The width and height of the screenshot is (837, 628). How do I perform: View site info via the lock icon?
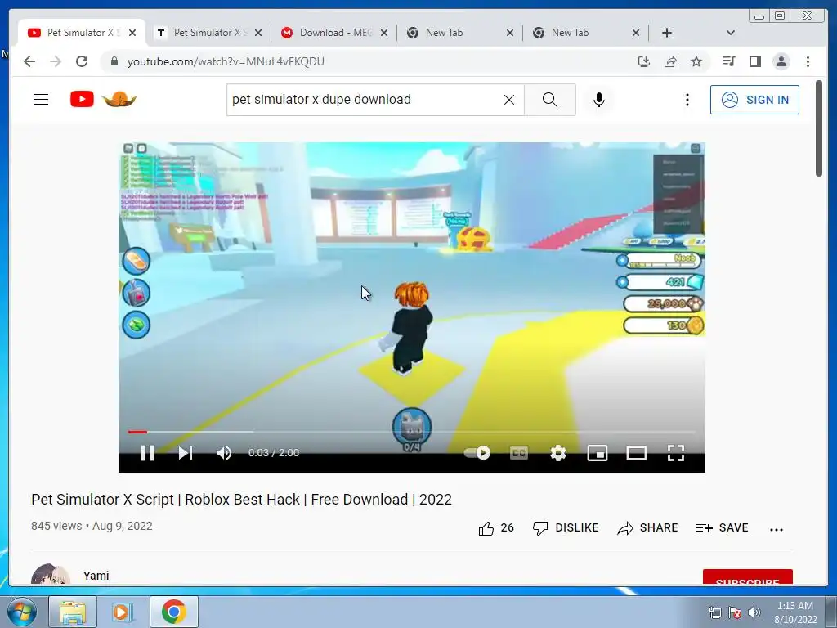coord(114,61)
